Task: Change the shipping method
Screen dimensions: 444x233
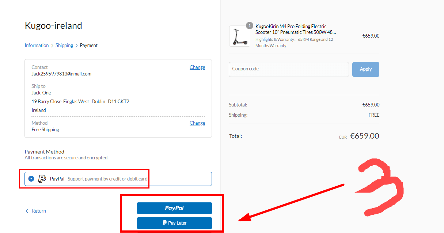Action: point(197,123)
